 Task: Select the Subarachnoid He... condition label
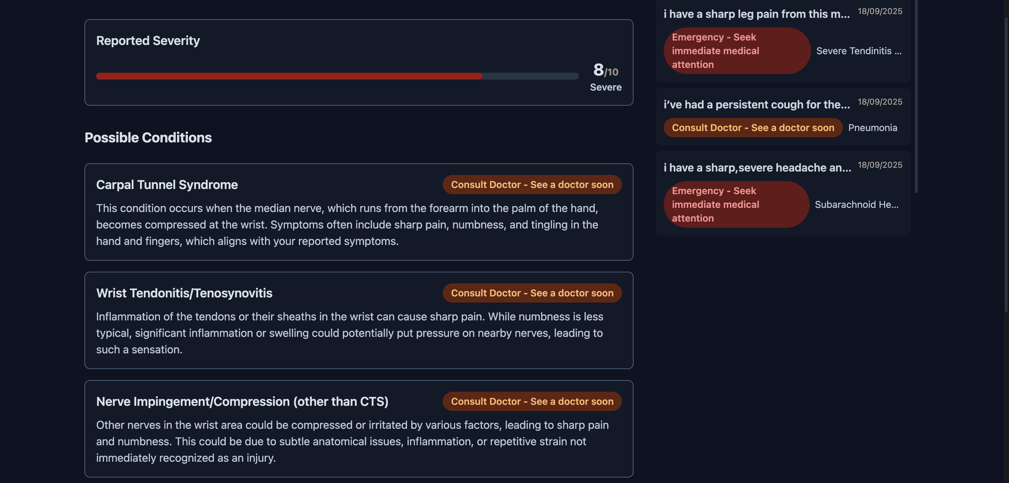[x=856, y=204]
